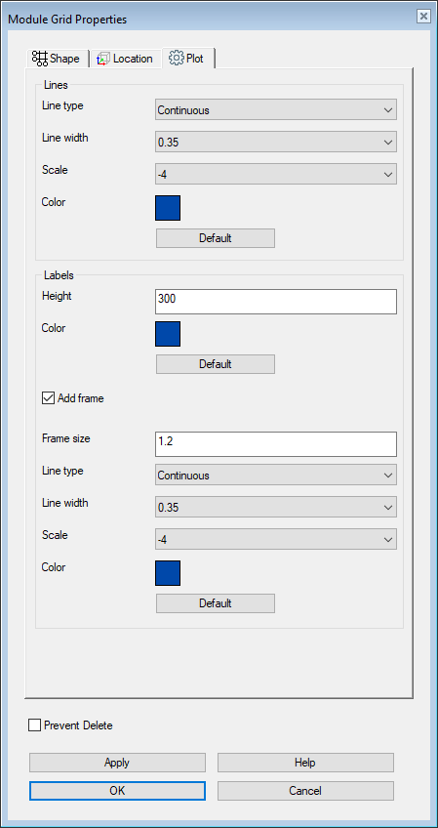The width and height of the screenshot is (438, 828).
Task: Click the Apply button
Action: pos(117,763)
